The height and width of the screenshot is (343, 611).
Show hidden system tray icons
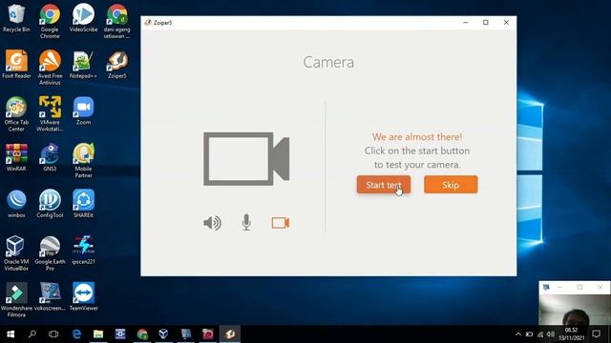coord(518,334)
